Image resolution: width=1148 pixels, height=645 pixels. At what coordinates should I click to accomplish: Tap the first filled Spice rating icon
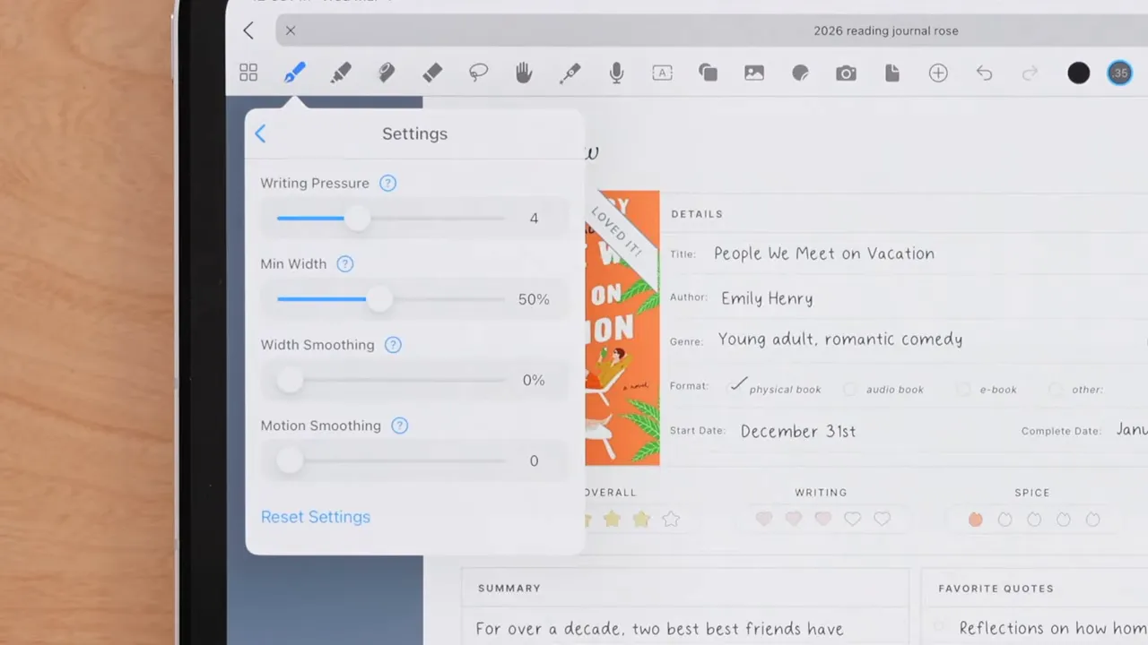(976, 519)
